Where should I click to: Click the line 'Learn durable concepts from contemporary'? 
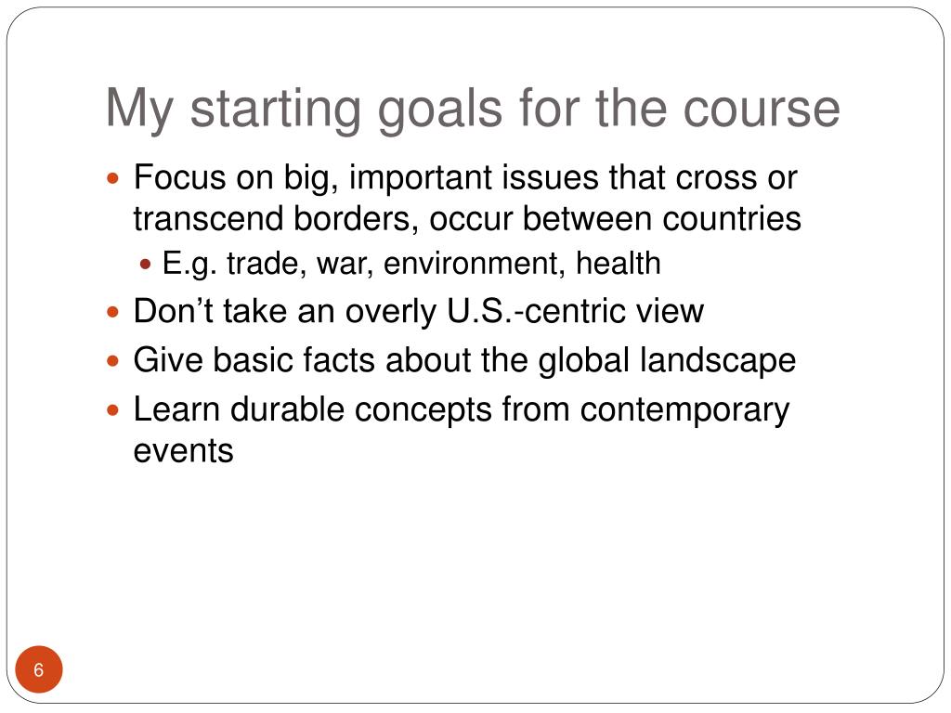pyautogui.click(x=462, y=410)
